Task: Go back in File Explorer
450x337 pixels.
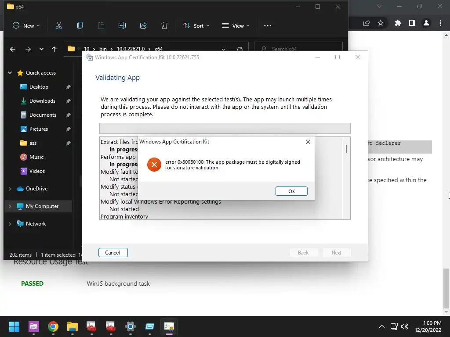Action: pyautogui.click(x=13, y=49)
